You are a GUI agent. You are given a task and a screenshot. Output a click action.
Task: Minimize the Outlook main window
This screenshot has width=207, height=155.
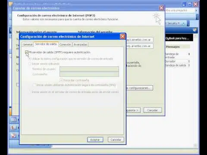tap(184, 4)
